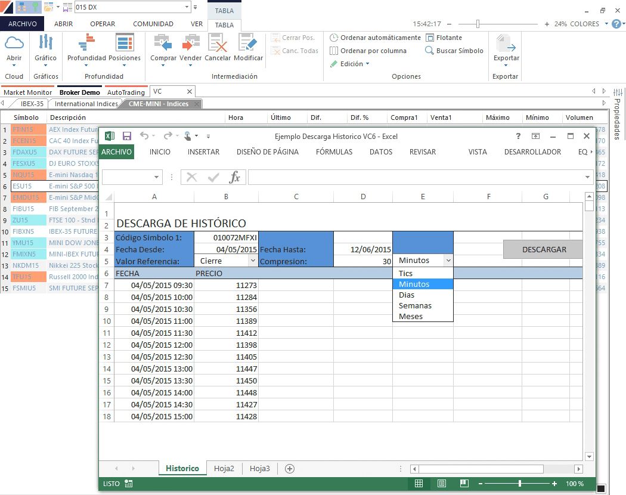Click the Exportar icon
Screen dimensions: 626x495
(x=506, y=43)
